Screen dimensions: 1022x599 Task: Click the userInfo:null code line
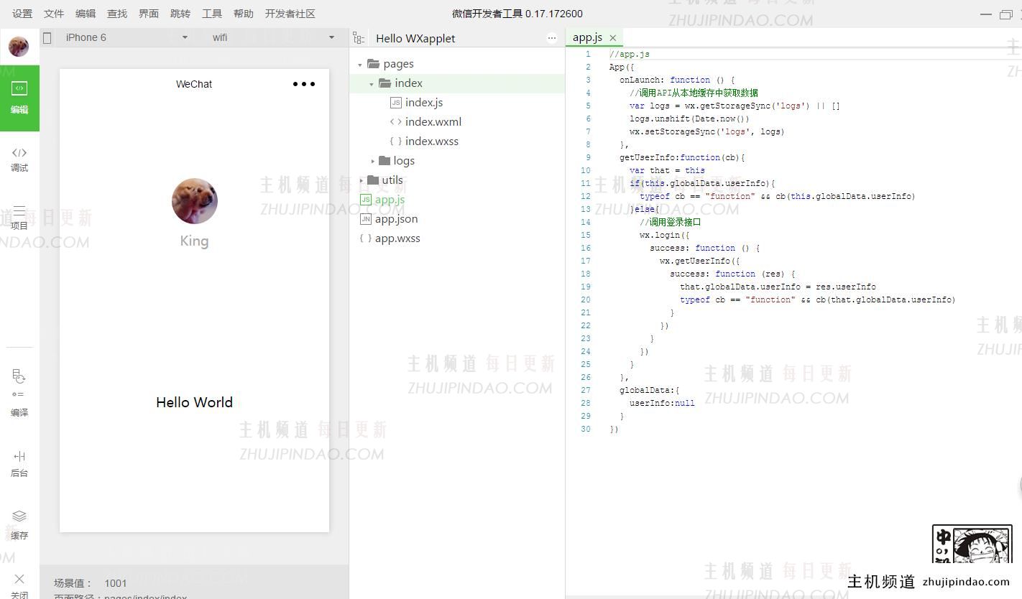pyautogui.click(x=662, y=403)
